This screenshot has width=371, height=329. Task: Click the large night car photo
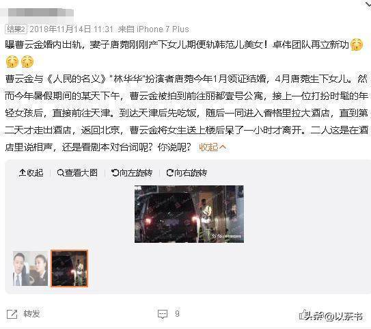tap(189, 214)
